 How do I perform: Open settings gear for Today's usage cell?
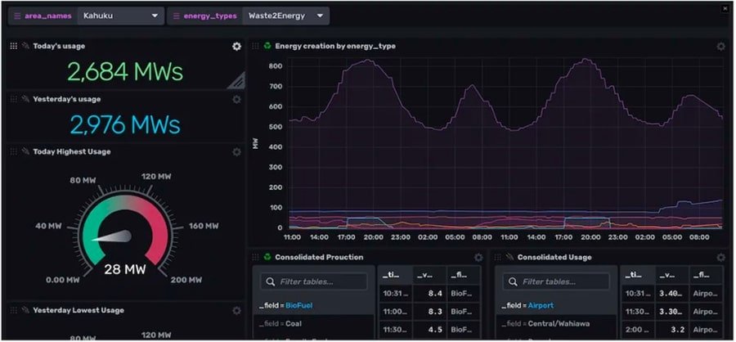click(236, 47)
